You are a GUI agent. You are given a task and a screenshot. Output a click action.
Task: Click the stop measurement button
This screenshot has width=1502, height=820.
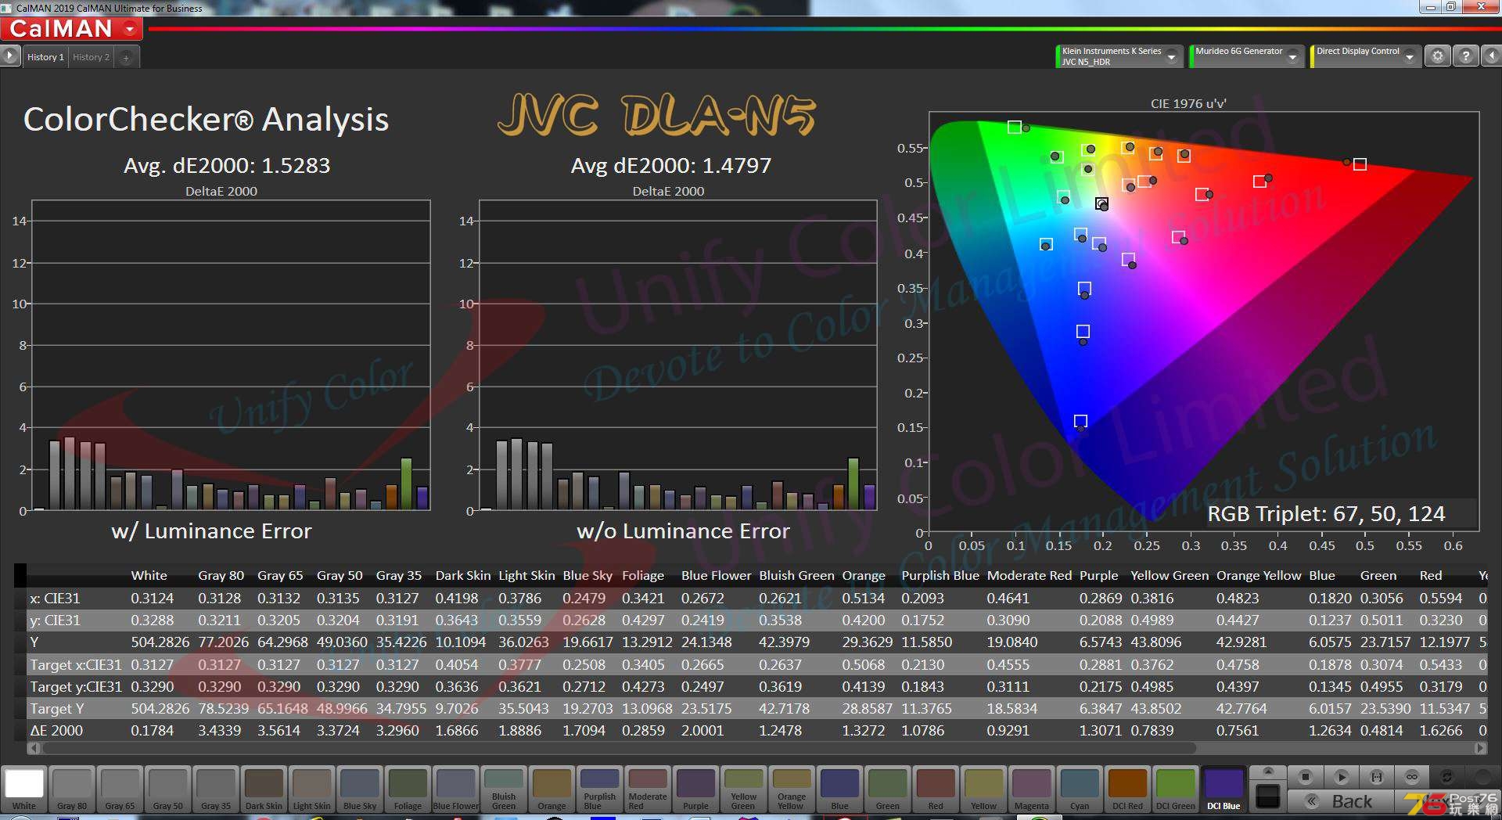pos(1305,777)
